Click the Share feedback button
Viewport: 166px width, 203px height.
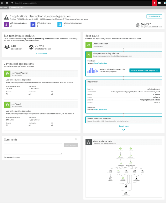coord(154,16)
